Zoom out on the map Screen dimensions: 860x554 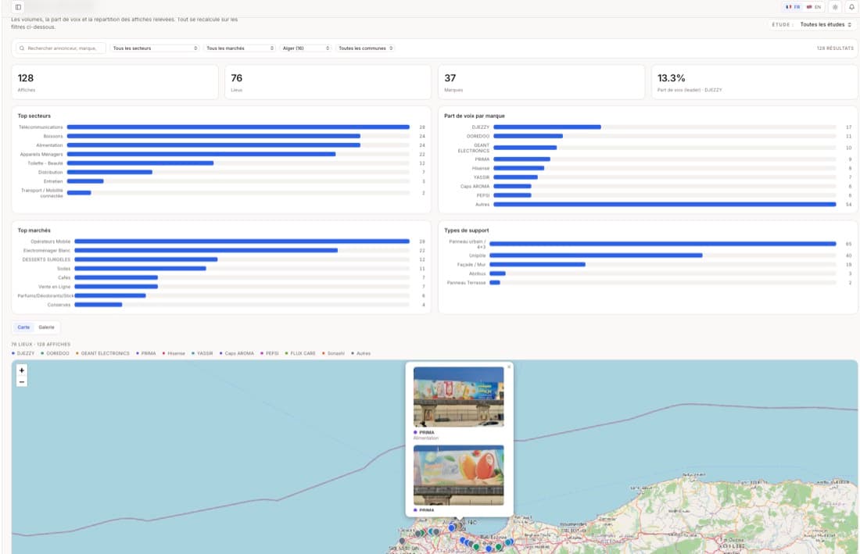pyautogui.click(x=22, y=382)
